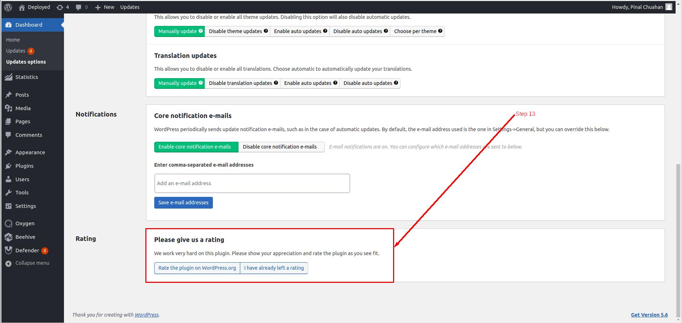This screenshot has height=323, width=682.
Task: Click the Appearance paintbrush icon
Action: (x=9, y=152)
